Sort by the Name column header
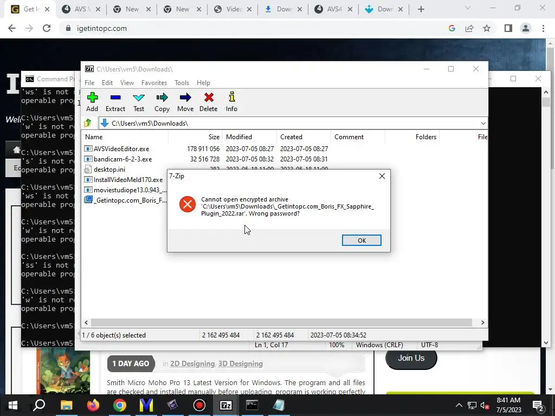The image size is (555, 416). coord(125,137)
